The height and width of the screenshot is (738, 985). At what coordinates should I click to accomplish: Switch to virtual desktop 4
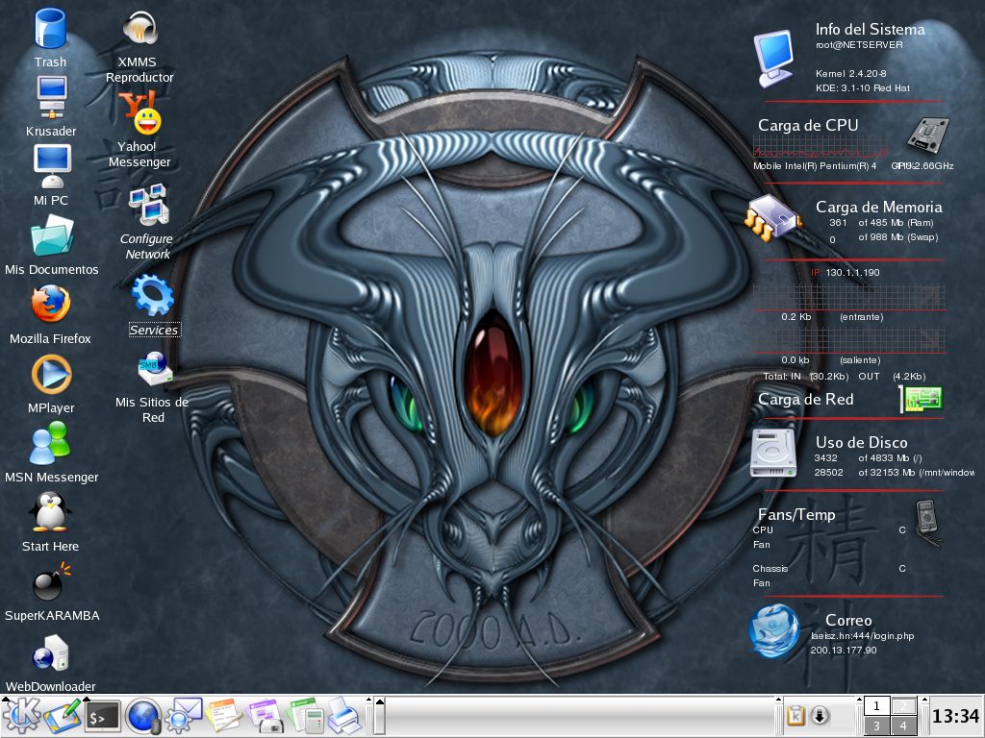pos(903,726)
